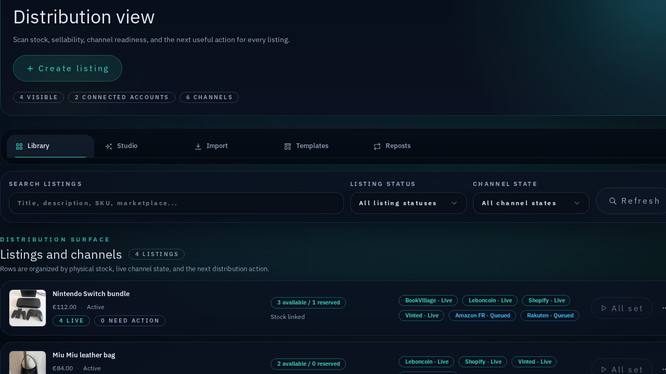This screenshot has width=666, height=374.
Task: Click the 4 LIVE badge on Nintendo row
Action: tap(71, 320)
